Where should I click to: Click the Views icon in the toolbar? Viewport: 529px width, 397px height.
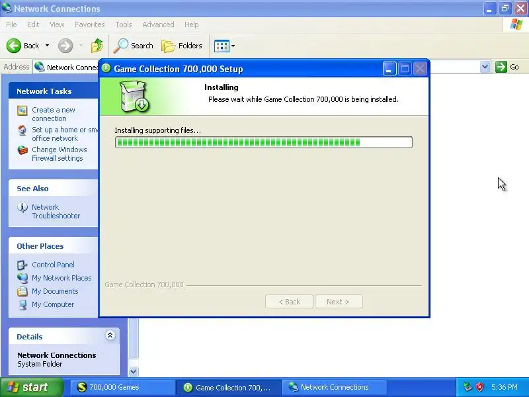[222, 46]
